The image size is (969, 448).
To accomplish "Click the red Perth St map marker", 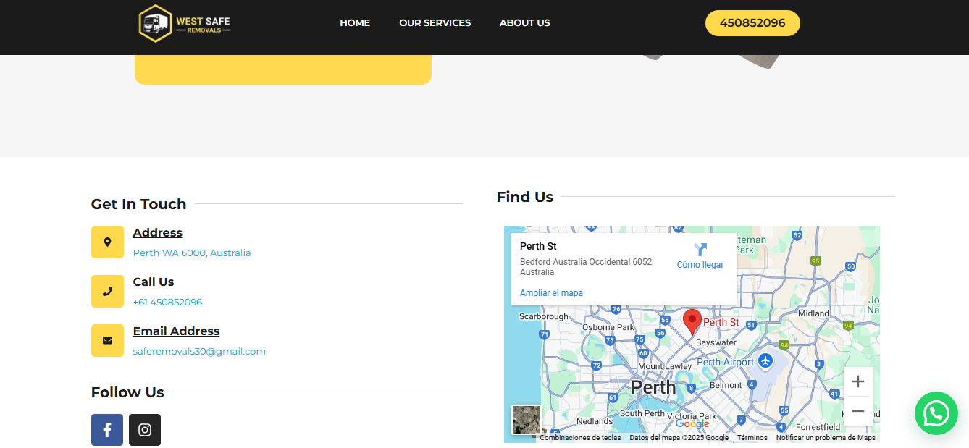I will pyautogui.click(x=692, y=321).
